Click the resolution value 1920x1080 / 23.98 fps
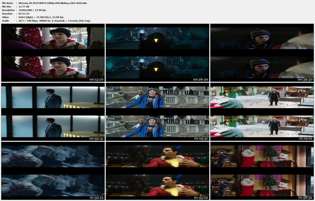Viewport: 315px width, 201px height. tap(32, 10)
